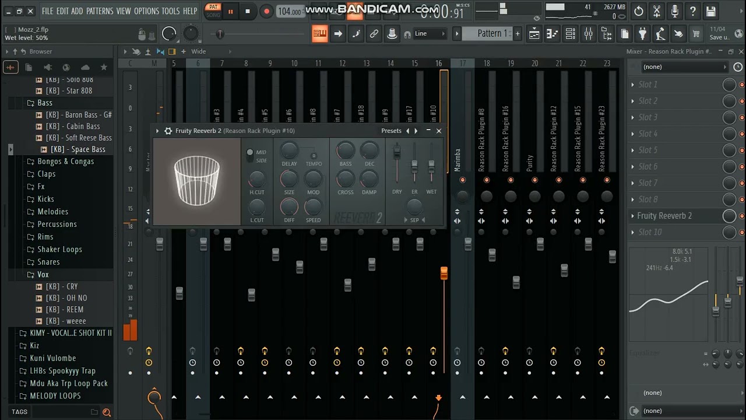Open the one-click audio recording microphone icon
This screenshot has width=746, height=420.
(674, 11)
